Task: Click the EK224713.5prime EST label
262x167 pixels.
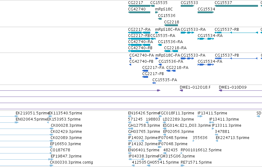Action: tap(232, 138)
